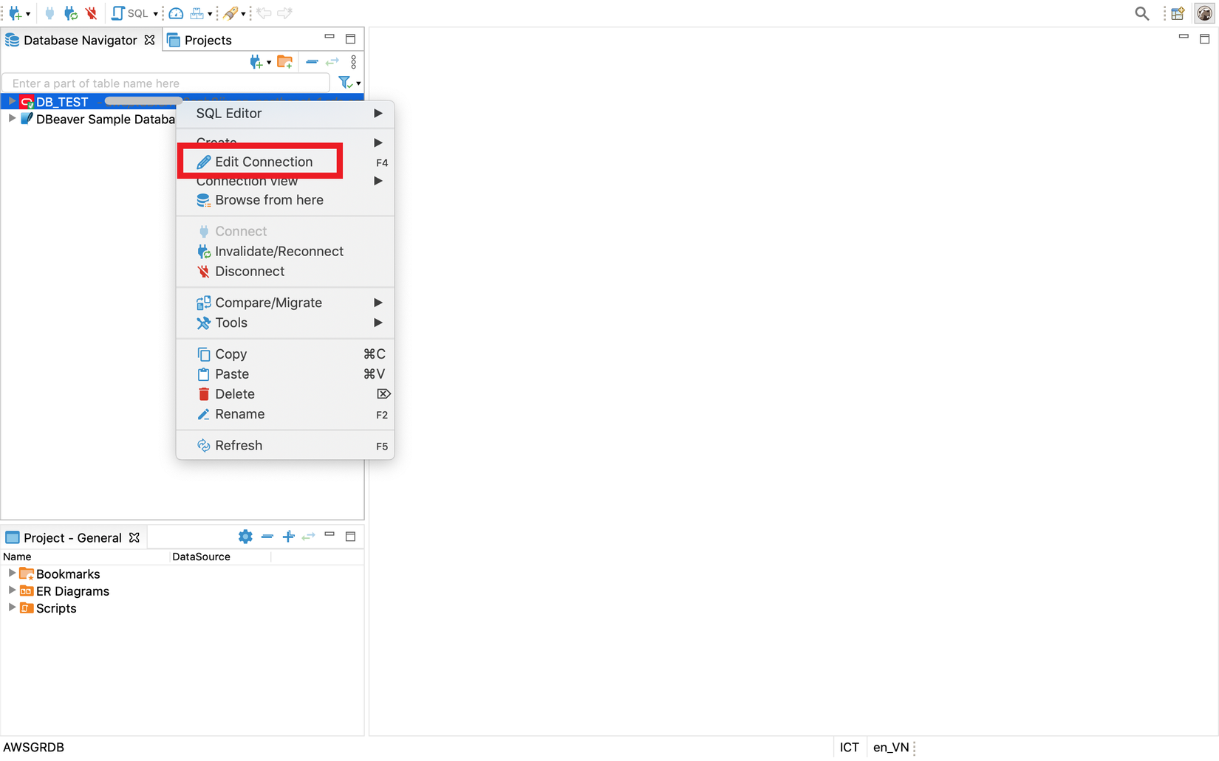Expand the DBeaver Sample Database node
This screenshot has width=1219, height=761.
(x=12, y=118)
